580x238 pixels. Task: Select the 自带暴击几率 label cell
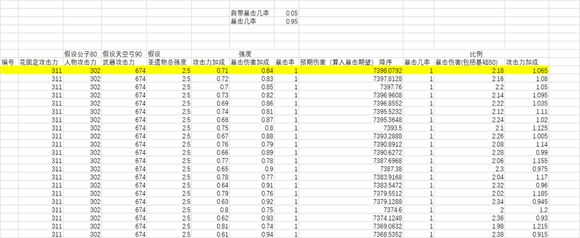click(x=252, y=13)
